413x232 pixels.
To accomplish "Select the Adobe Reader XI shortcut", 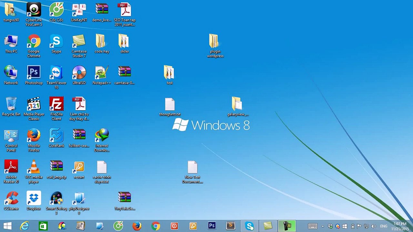I will [x=11, y=172].
